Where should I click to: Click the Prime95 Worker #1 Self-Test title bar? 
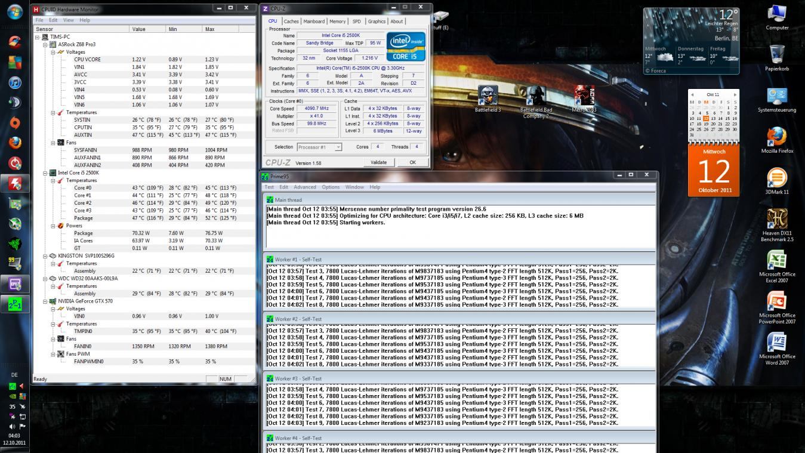459,260
